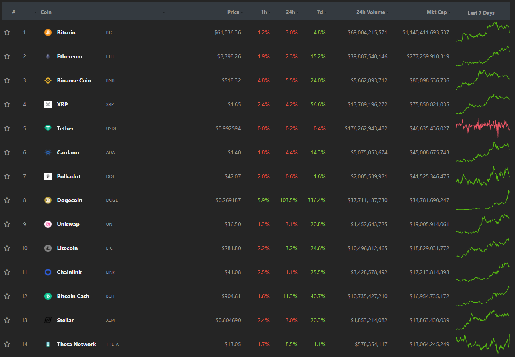Click the Ethereum diamond logo icon
515x357 pixels.
click(x=48, y=56)
